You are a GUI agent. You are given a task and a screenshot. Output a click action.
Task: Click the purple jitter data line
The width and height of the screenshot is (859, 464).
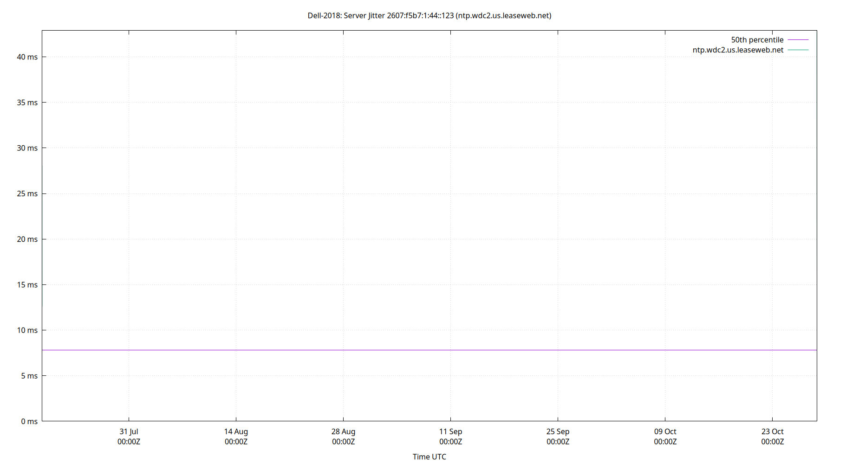coord(418,350)
